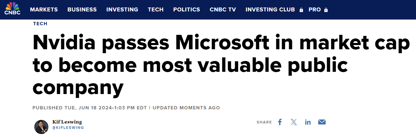Click the TECH category label above headline
Viewport: 416px width, 137px height.
click(40, 24)
